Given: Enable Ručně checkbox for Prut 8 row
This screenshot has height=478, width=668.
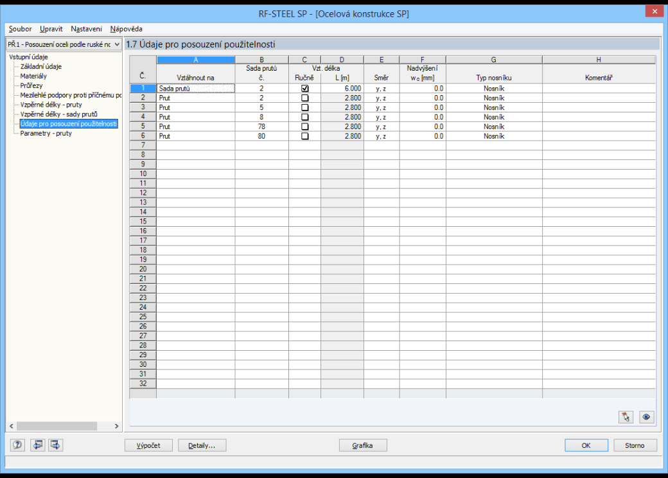Looking at the screenshot, I should click(304, 117).
